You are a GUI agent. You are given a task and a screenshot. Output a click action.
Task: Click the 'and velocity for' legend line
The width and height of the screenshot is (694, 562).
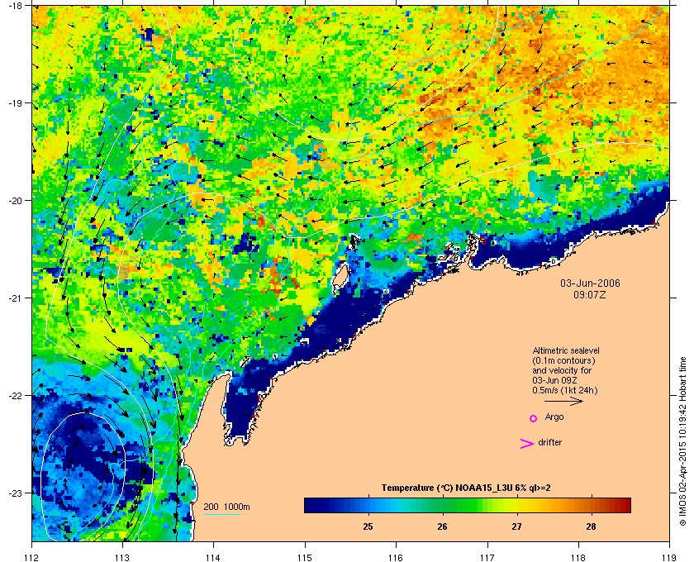562,370
